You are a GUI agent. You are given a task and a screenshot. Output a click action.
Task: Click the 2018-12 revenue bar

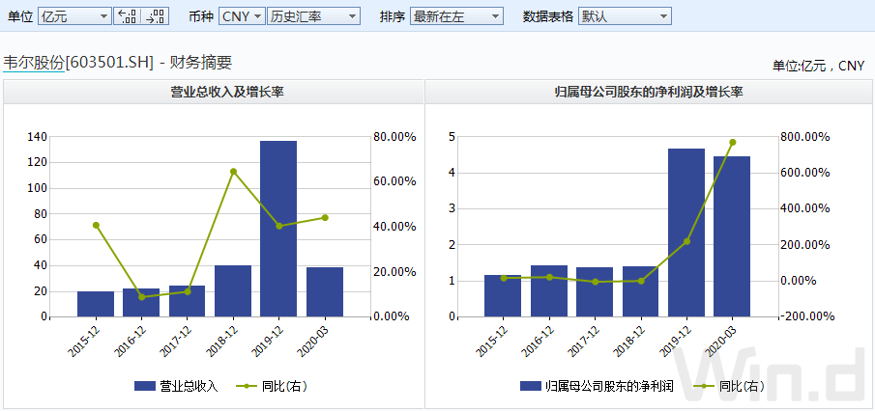pos(233,291)
